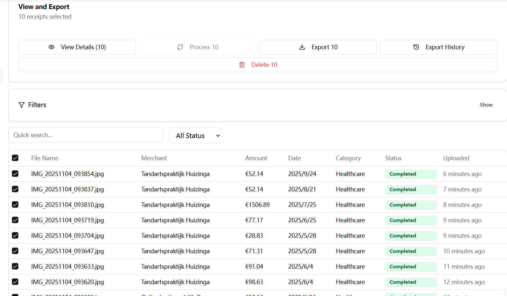Toggle the select-all header checkbox
Screen dimensions: 507x296
click(x=15, y=158)
